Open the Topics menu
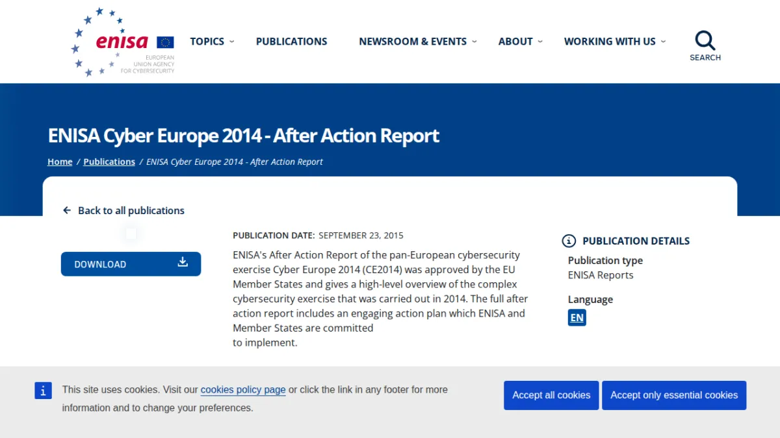The height and width of the screenshot is (438, 780). pos(207,42)
